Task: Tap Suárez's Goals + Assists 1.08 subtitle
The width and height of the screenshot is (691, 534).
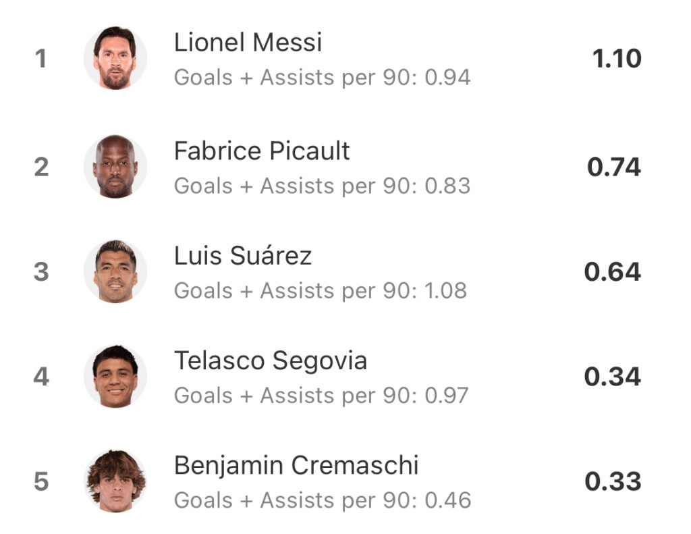Action: (x=321, y=291)
